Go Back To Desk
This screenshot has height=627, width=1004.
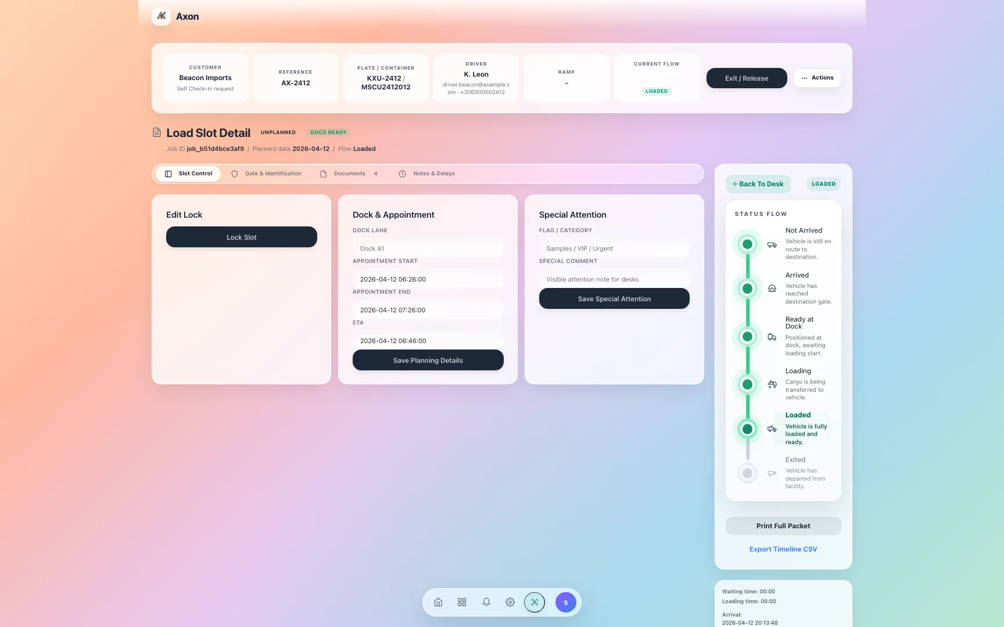[758, 184]
